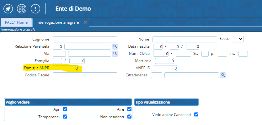Toggle the Temporanei checkbox
Image resolution: width=262 pixels, height=125 pixels.
65,117
